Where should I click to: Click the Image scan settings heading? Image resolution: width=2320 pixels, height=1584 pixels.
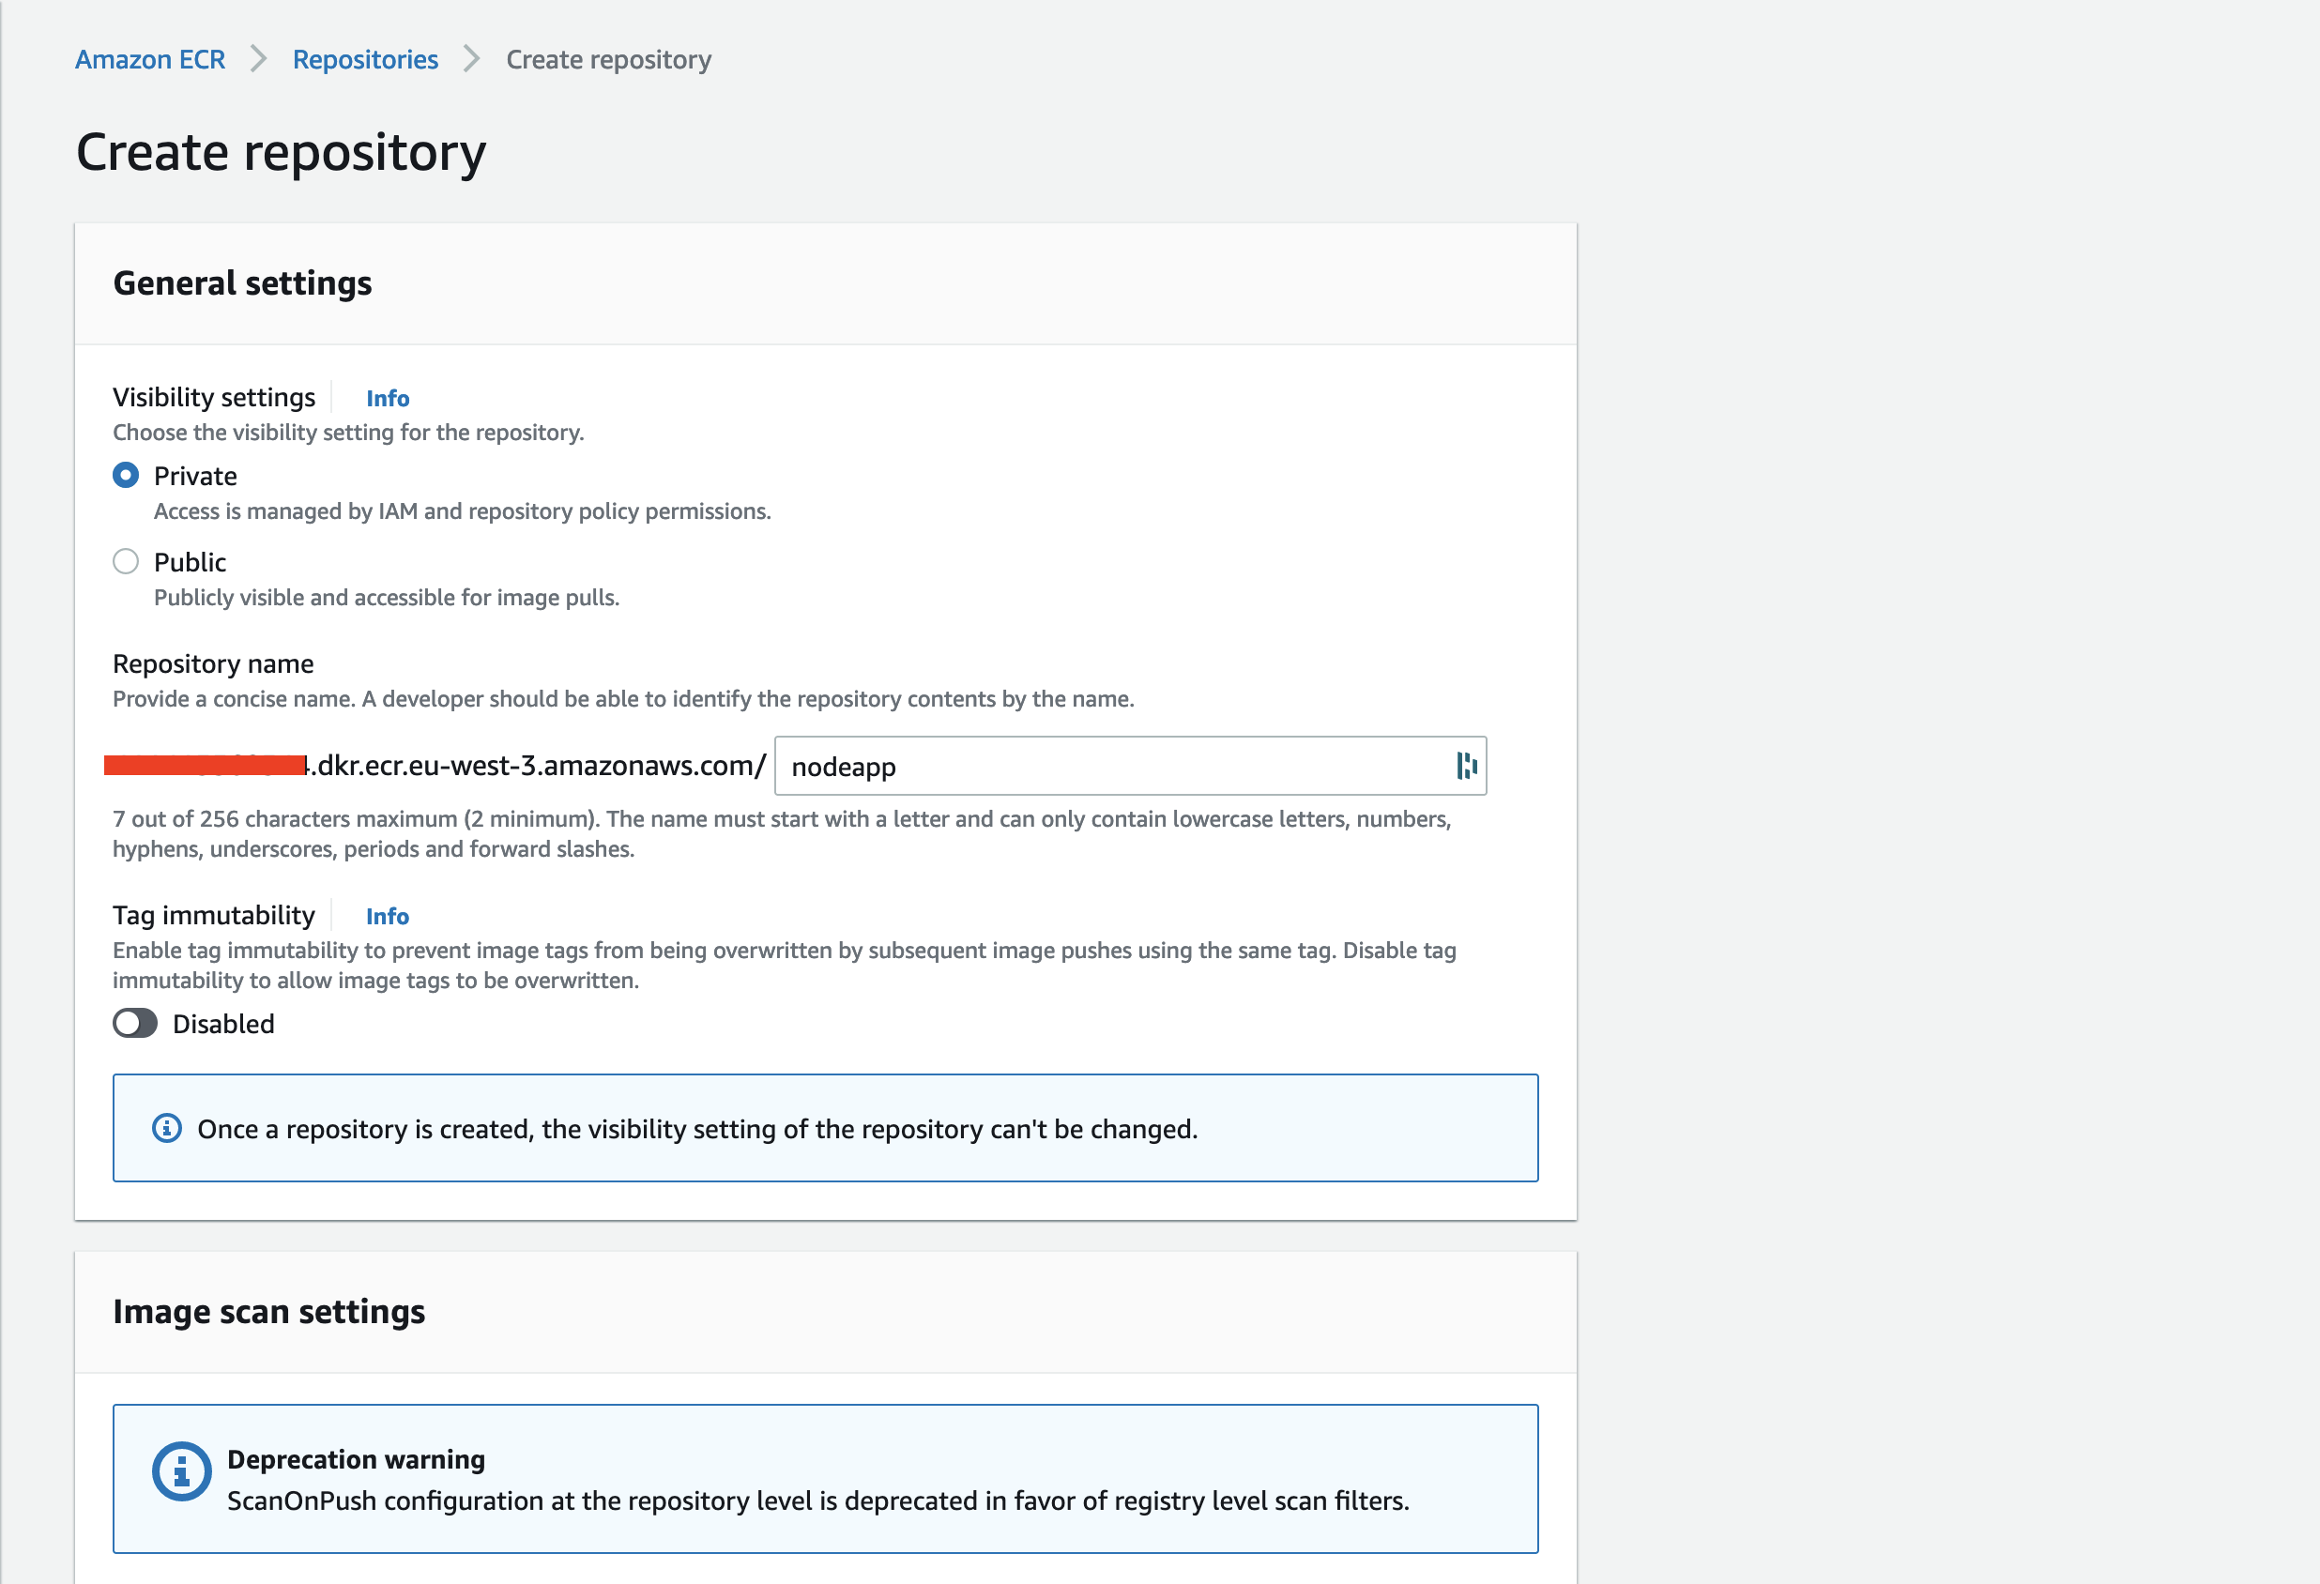point(269,1312)
